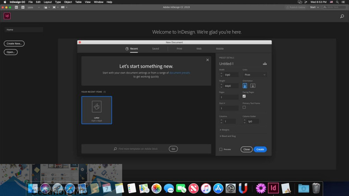Click Publish Online in the top bar

click(296, 7)
